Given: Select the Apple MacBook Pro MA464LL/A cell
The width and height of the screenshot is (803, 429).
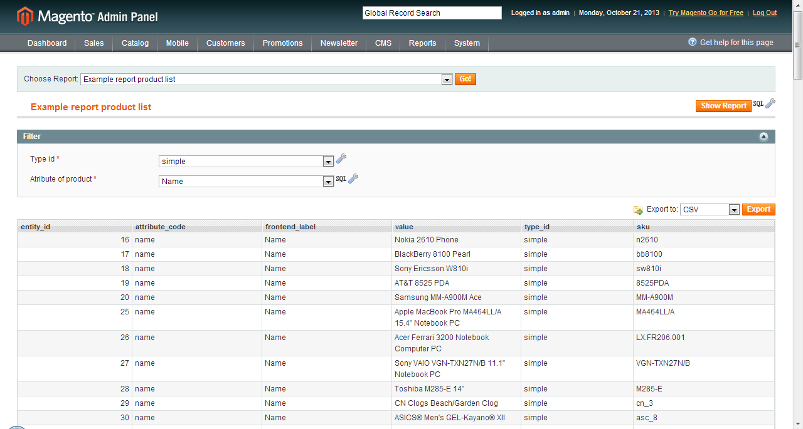Looking at the screenshot, I should [457, 318].
